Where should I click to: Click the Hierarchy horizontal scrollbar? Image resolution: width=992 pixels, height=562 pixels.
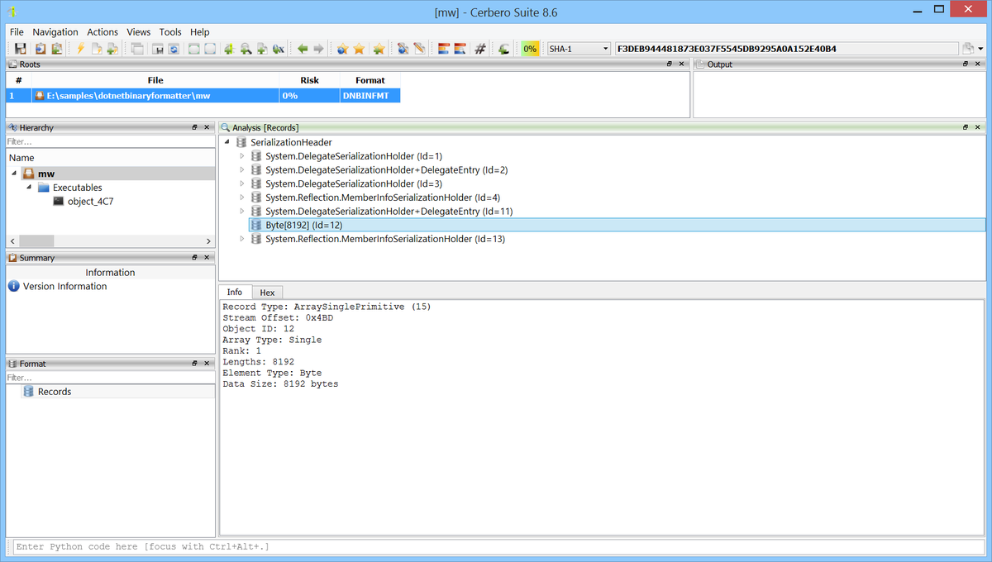click(x=110, y=241)
